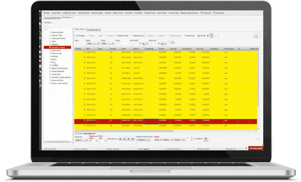Click Seleccionar todo in the toolbar
Screen dimensions: 301x182
click(123, 36)
